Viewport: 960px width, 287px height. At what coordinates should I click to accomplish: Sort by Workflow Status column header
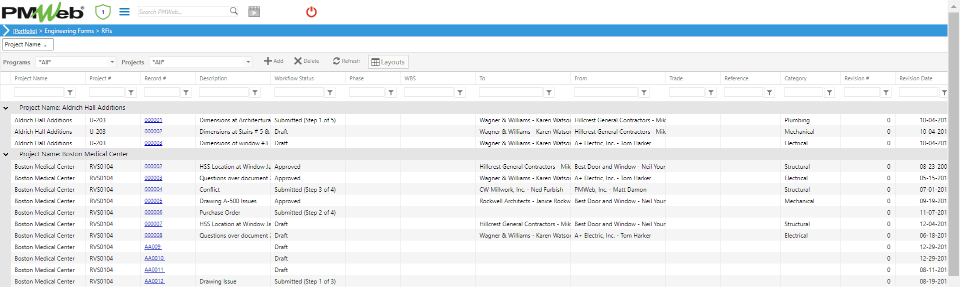point(294,78)
